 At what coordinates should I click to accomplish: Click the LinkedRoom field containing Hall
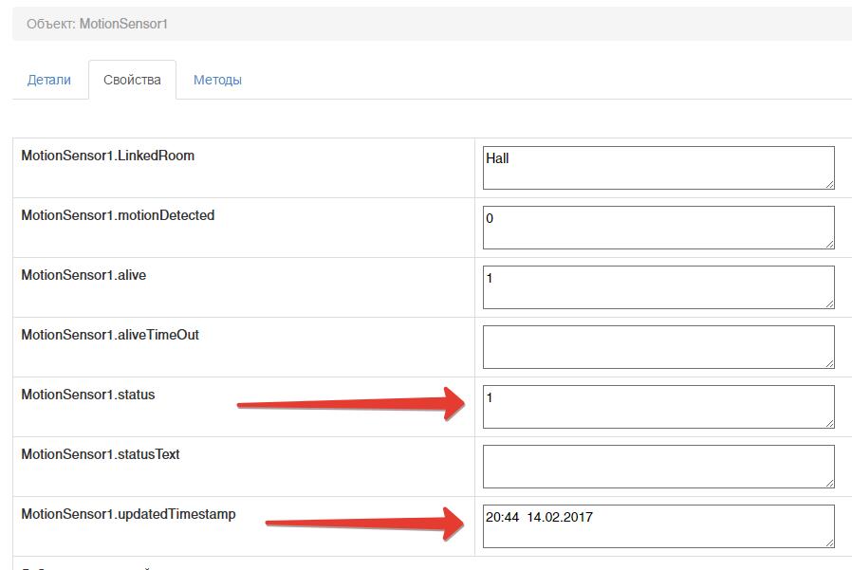pos(658,168)
